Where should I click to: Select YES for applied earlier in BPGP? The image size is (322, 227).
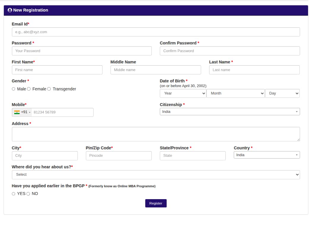click(14, 194)
